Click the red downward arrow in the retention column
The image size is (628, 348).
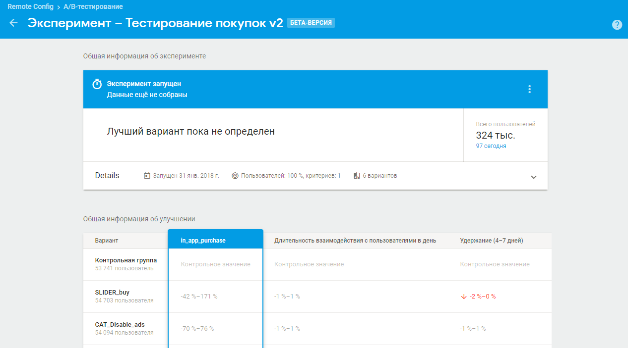point(464,296)
